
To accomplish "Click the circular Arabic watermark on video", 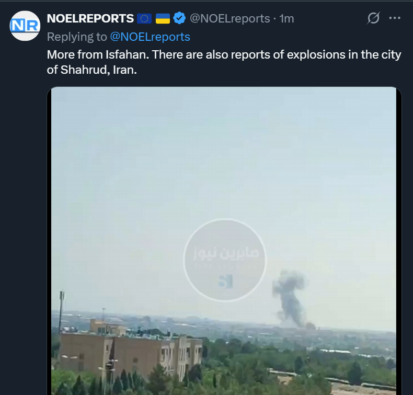I will 225,260.
